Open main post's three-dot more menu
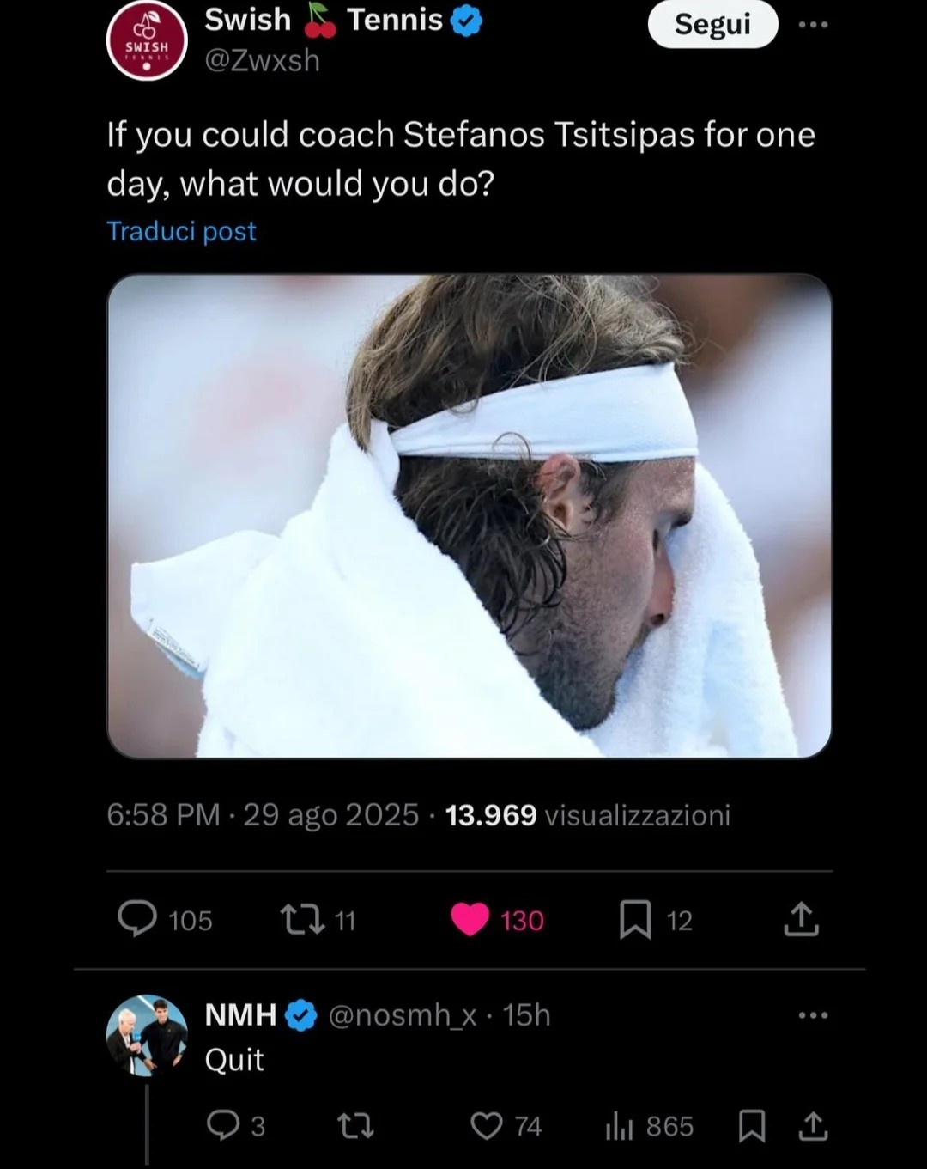The height and width of the screenshot is (1169, 927). [x=813, y=24]
